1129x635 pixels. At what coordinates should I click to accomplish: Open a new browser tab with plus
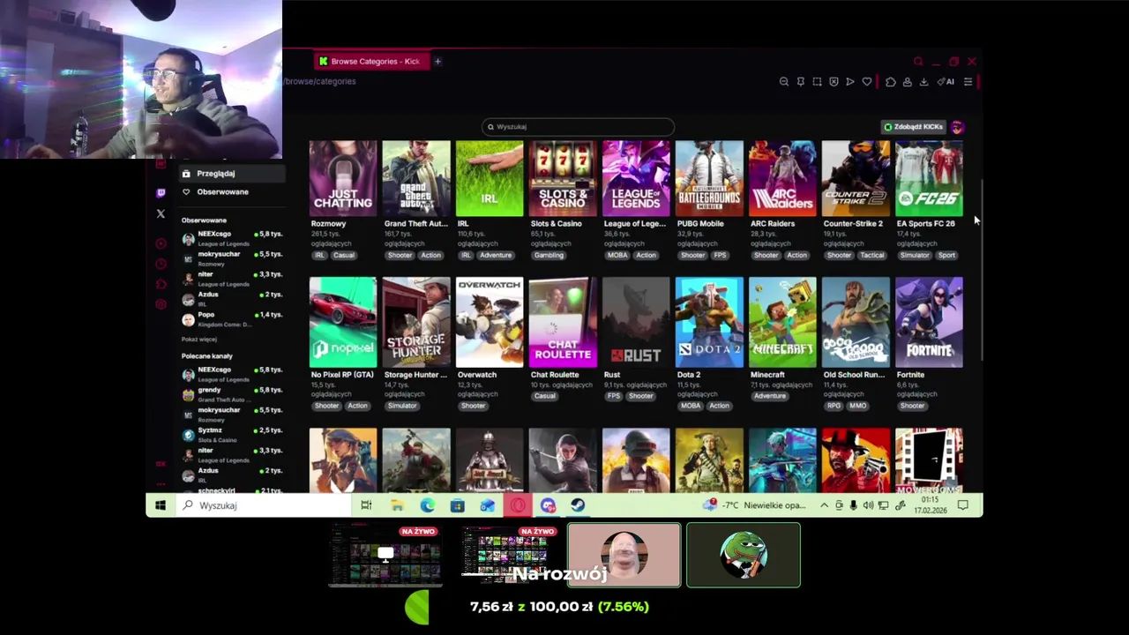click(x=437, y=62)
